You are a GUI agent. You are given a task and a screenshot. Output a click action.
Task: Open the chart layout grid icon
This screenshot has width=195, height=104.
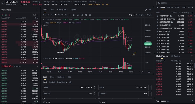(150, 10)
